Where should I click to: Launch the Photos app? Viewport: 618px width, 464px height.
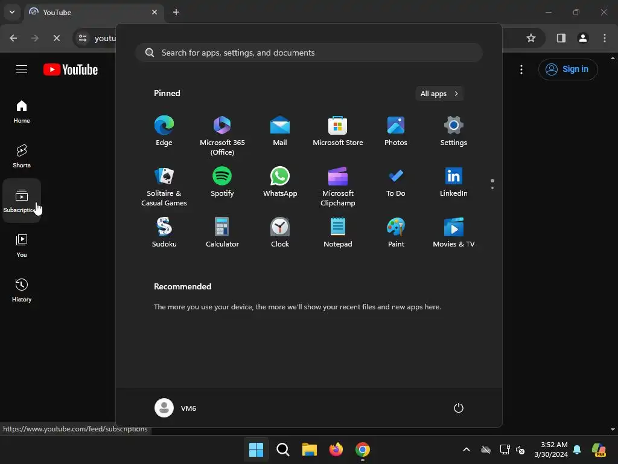[396, 131]
